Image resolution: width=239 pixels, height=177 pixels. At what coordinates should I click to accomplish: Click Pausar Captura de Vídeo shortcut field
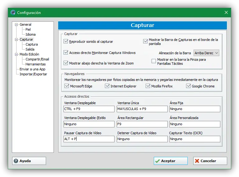[x=89, y=139]
